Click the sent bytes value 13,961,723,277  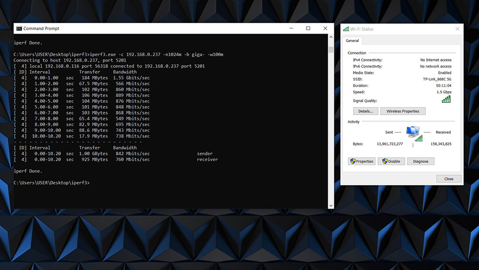390,144
